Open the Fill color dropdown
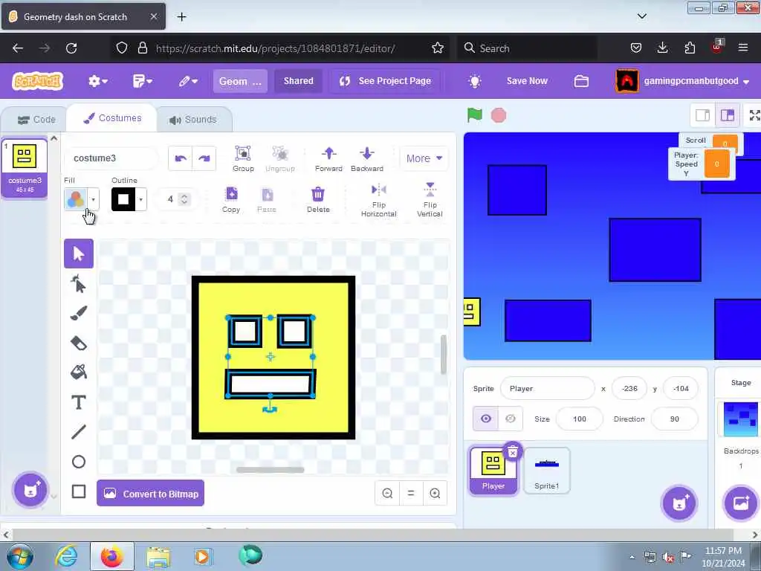This screenshot has width=761, height=571. (93, 199)
